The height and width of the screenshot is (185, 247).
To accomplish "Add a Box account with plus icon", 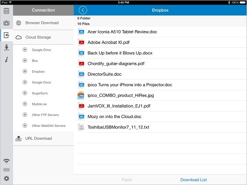I will pyautogui.click(x=25, y=60).
